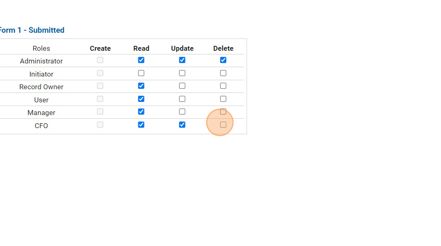Screen dimensions: 441x246
Task: Remove Update permission from CFO
Action: click(x=182, y=125)
